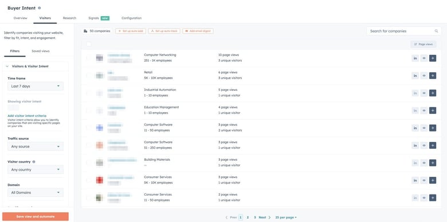Click Add email digest button

pos(198,31)
